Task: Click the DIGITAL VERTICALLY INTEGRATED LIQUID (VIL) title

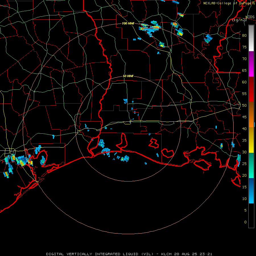Action: (100, 254)
